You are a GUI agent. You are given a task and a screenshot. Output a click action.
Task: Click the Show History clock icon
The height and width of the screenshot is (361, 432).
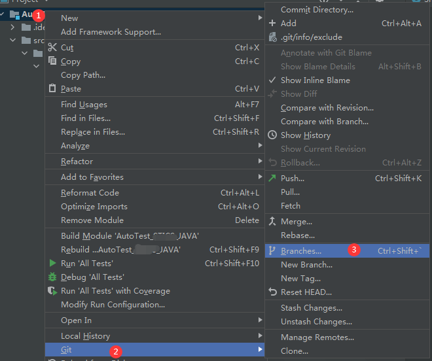click(272, 135)
